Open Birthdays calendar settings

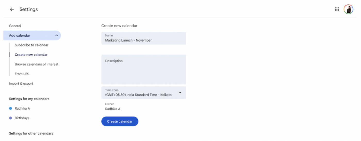pos(22,118)
